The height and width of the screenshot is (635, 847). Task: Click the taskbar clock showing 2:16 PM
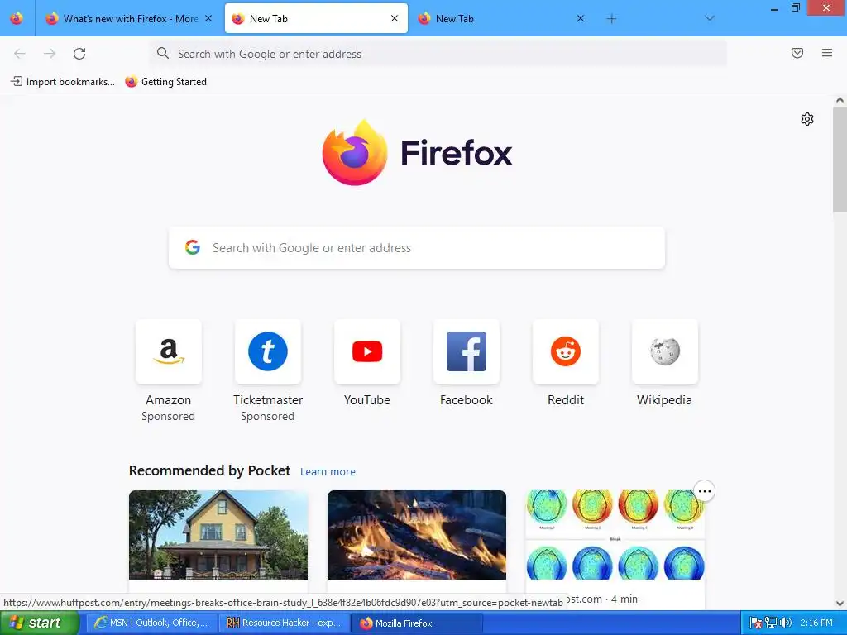pos(816,623)
